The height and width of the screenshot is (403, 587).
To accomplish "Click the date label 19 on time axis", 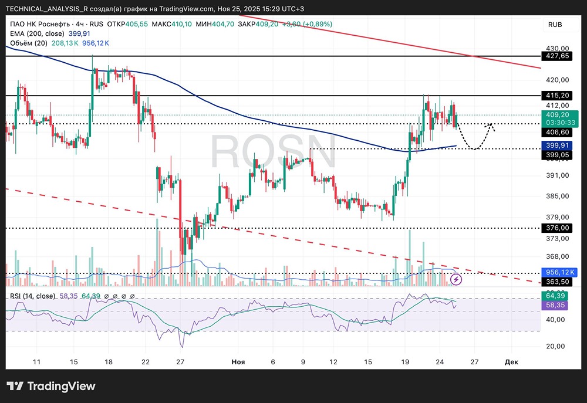I will click(x=405, y=362).
